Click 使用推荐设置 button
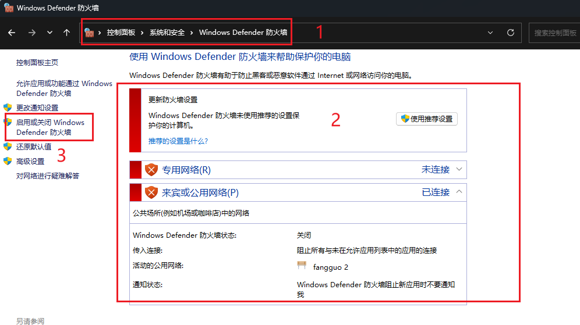This screenshot has height=325, width=580. click(x=426, y=119)
